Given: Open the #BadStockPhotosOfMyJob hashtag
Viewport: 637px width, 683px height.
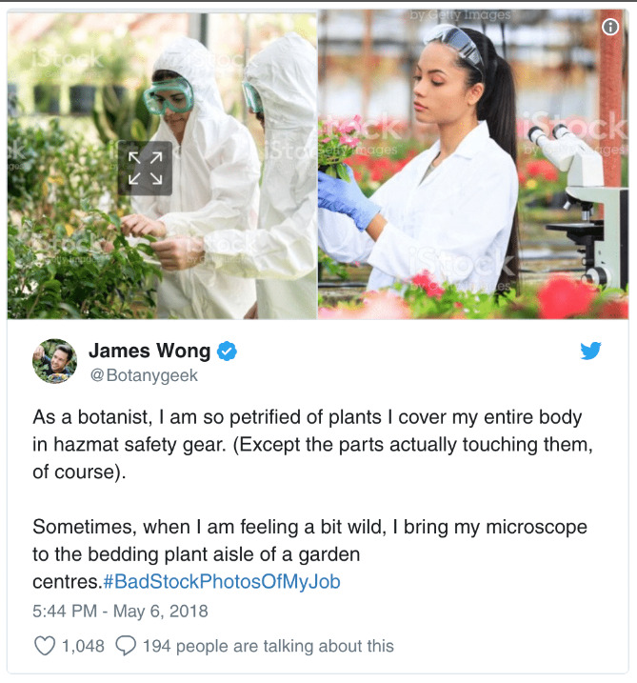Looking at the screenshot, I should [222, 581].
